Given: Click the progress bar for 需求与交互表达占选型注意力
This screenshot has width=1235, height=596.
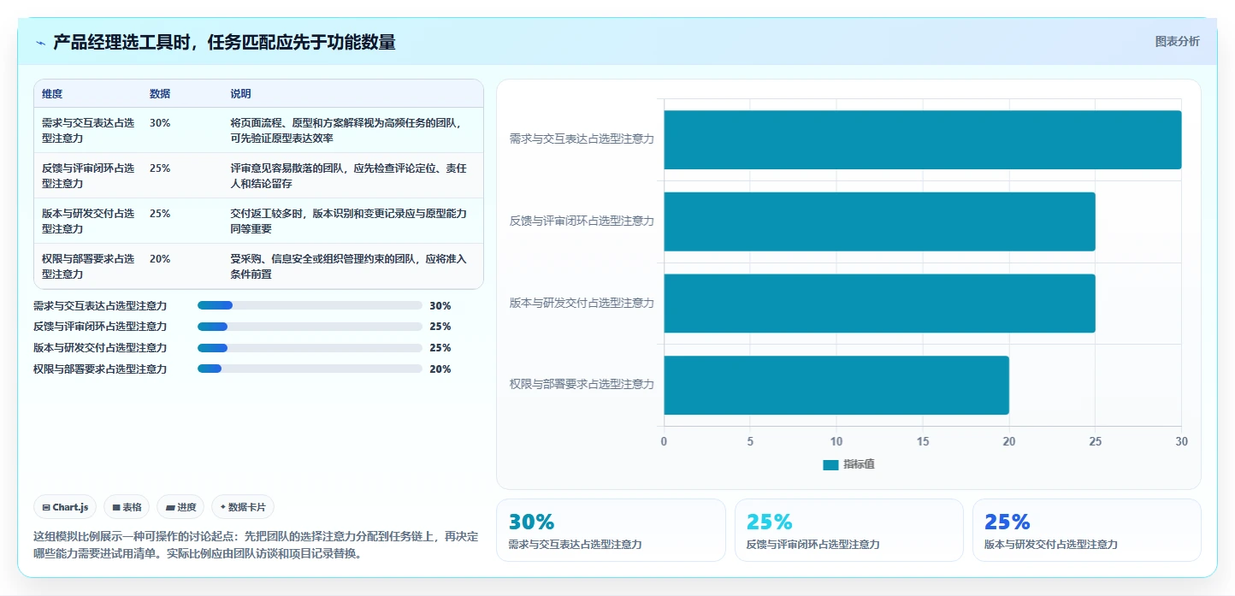Looking at the screenshot, I should [x=310, y=305].
